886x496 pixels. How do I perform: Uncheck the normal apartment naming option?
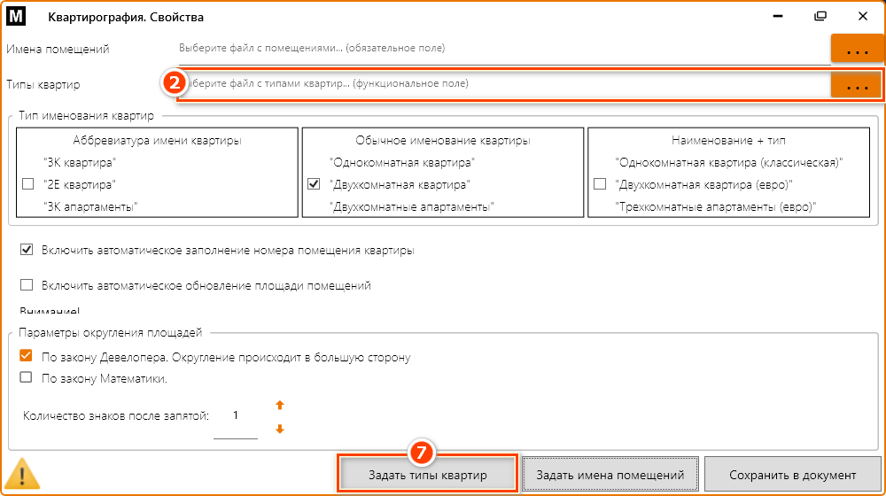coord(313,184)
